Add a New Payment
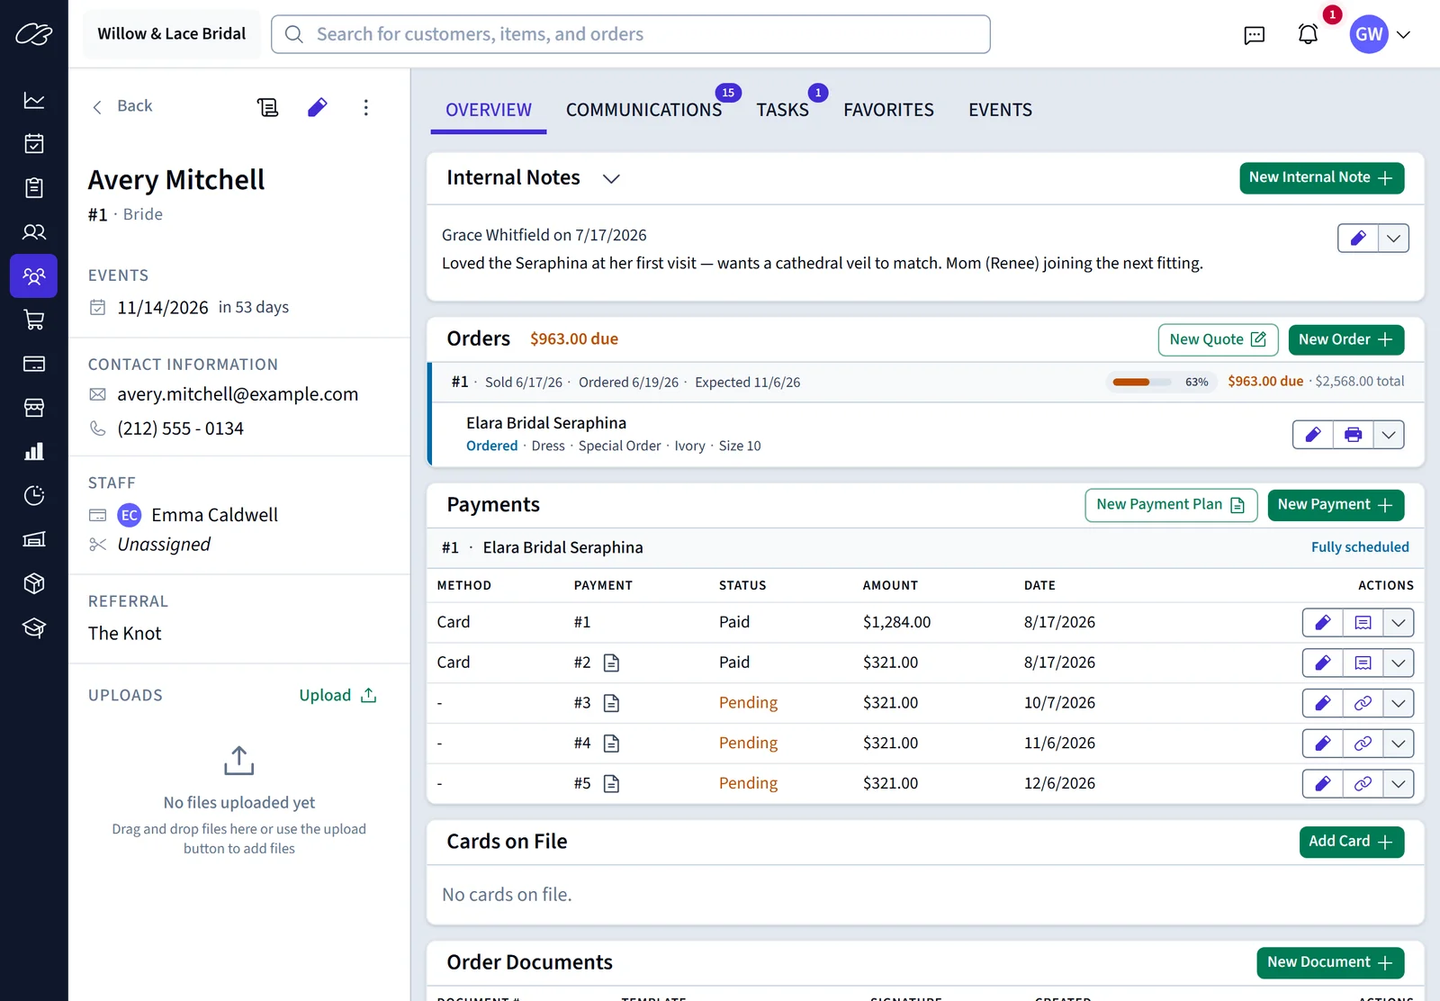The width and height of the screenshot is (1440, 1001). pos(1336,505)
